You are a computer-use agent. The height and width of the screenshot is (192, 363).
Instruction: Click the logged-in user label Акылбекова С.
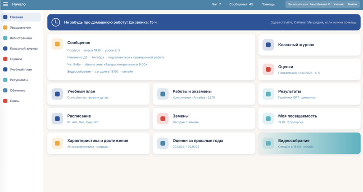316,4
